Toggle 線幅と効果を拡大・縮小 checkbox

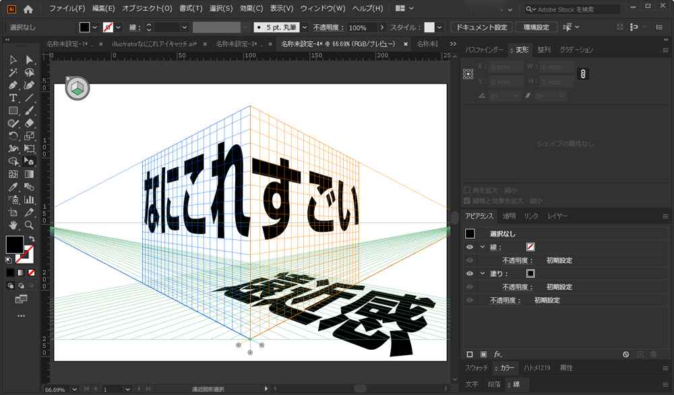click(x=468, y=201)
